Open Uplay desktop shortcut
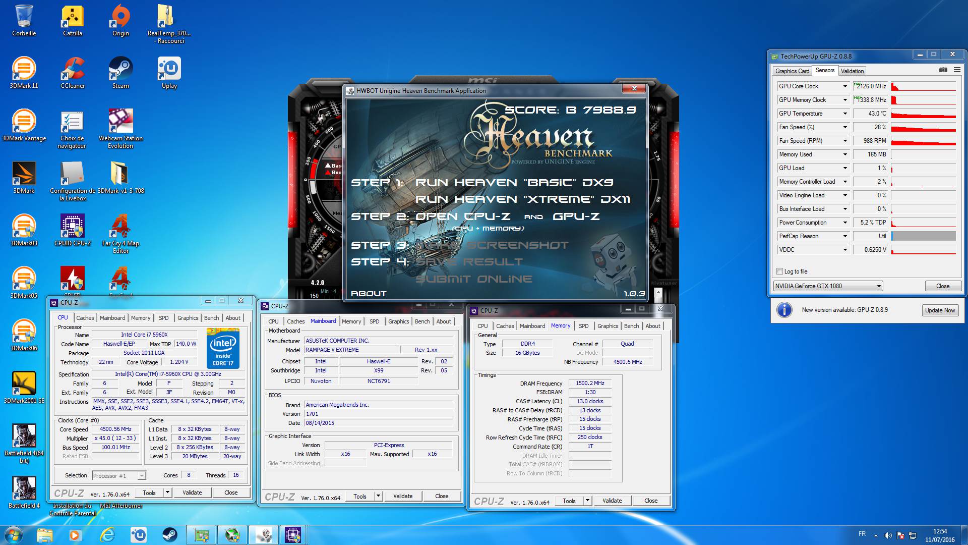968x545 pixels. point(169,73)
